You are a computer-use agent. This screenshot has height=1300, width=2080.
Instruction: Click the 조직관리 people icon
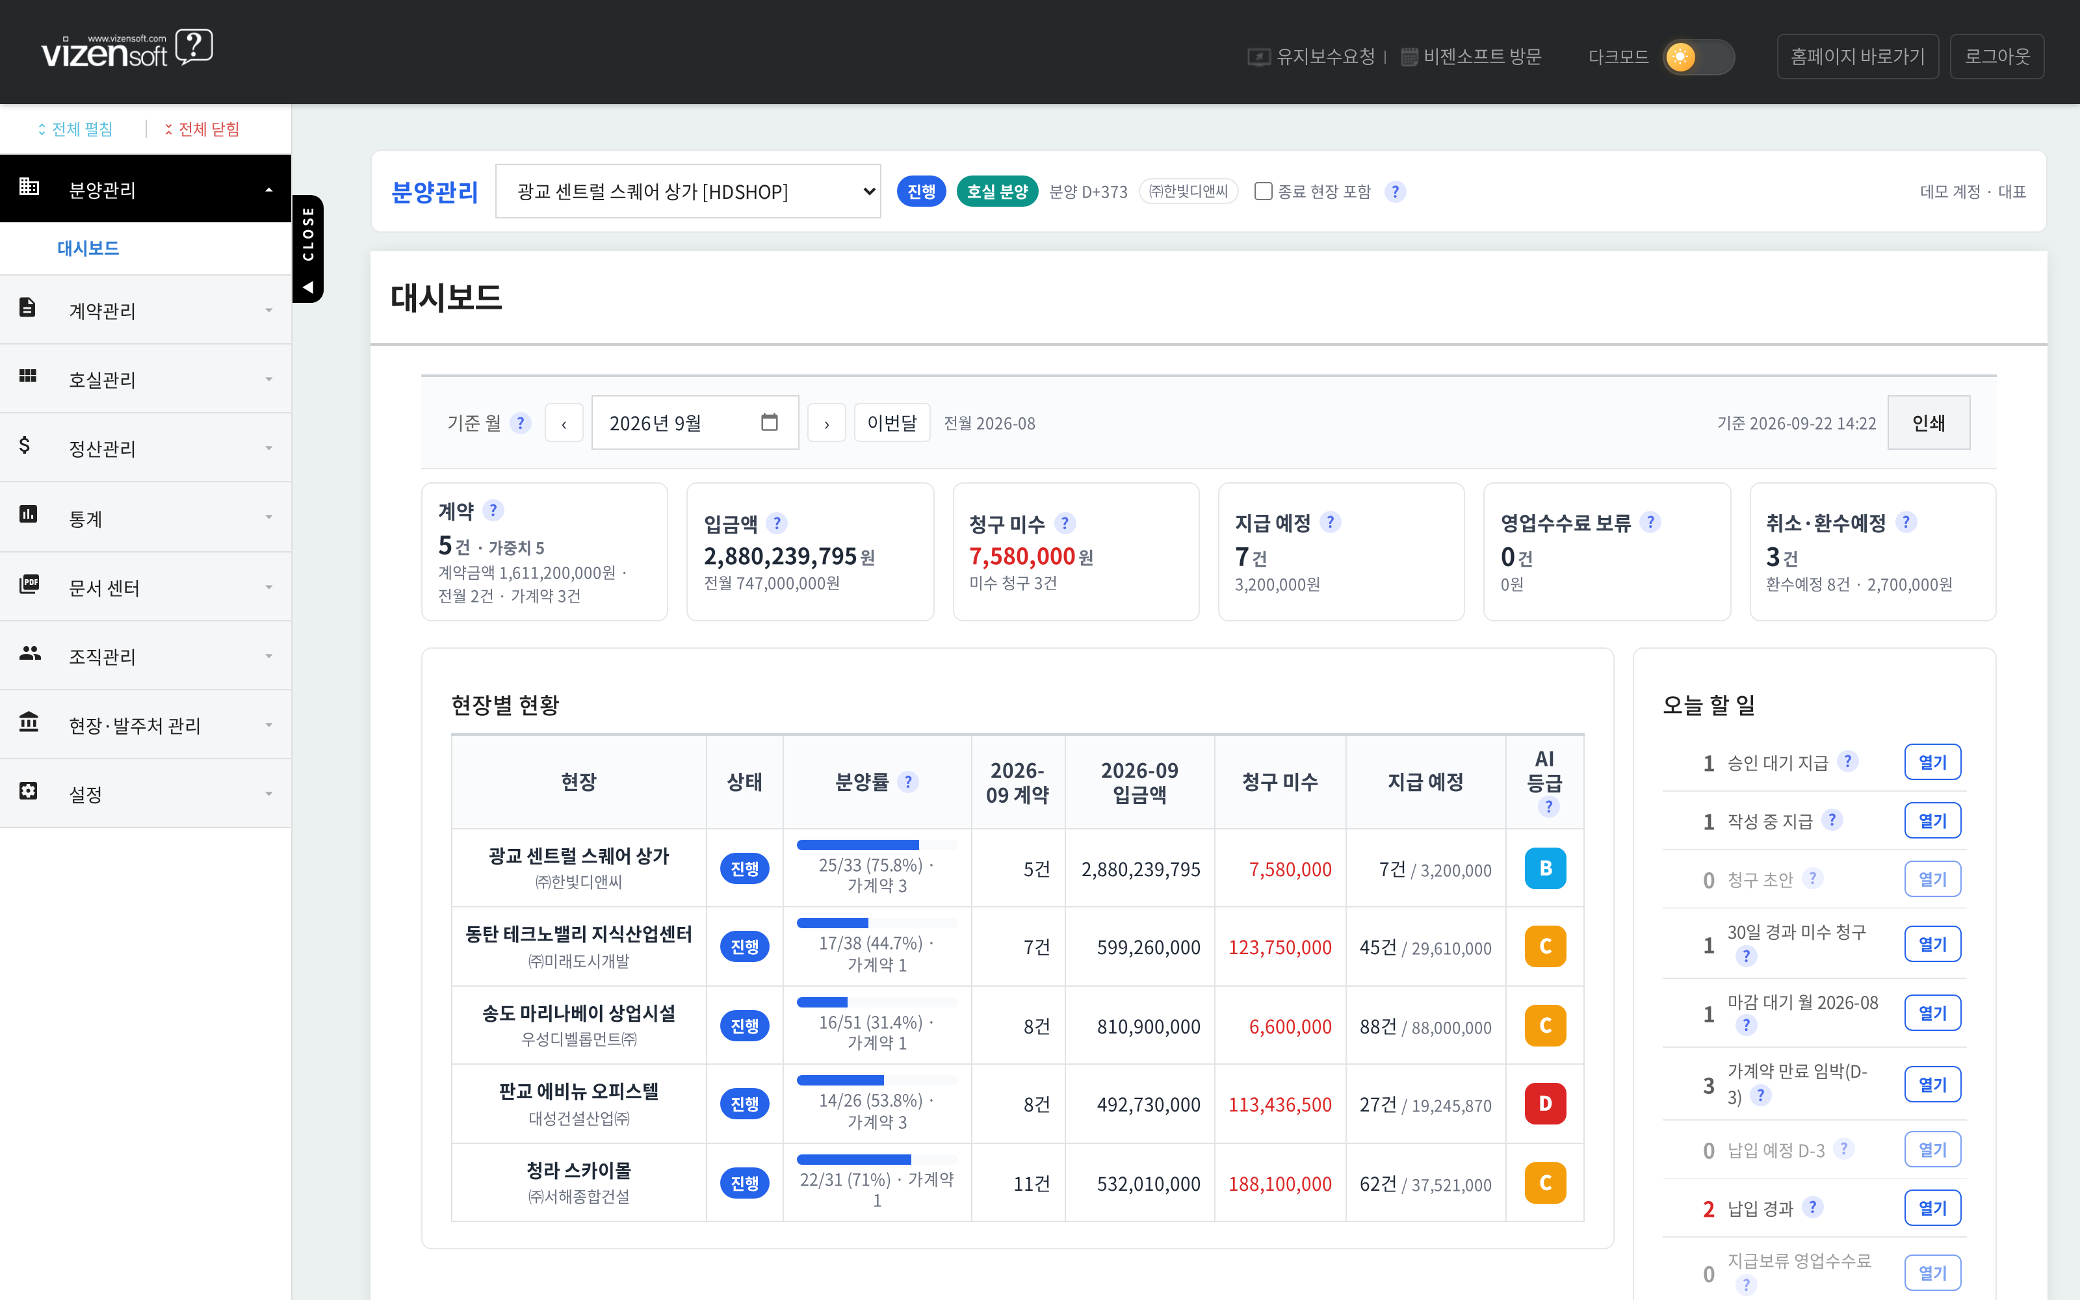[x=30, y=653]
